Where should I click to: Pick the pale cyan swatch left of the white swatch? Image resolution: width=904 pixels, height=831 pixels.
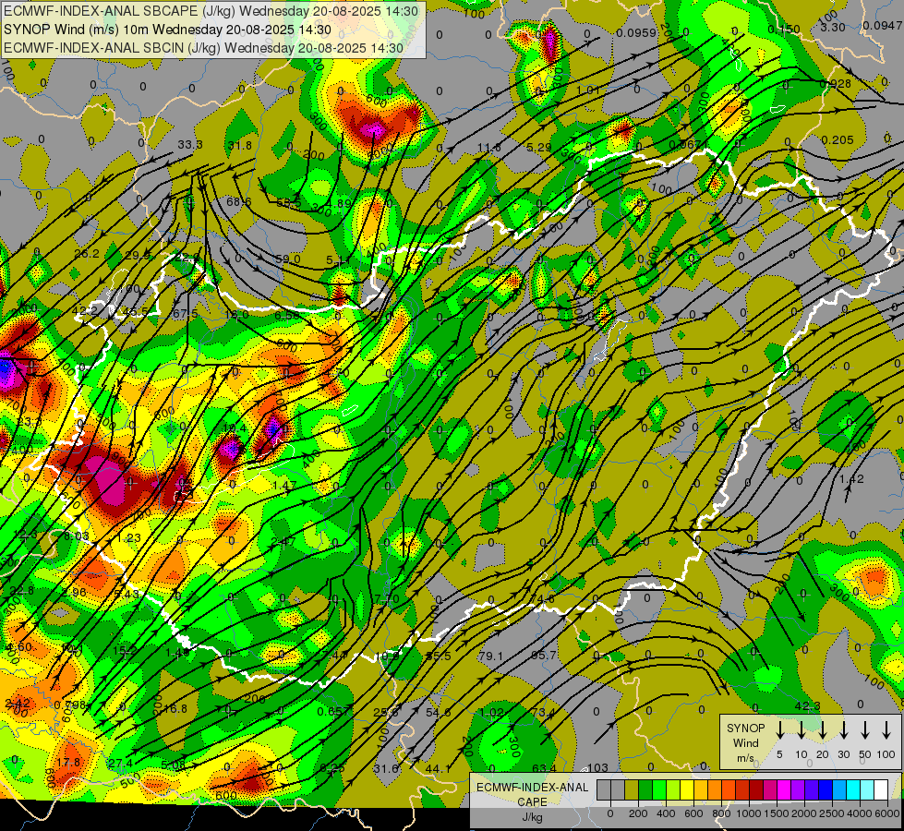coord(866,789)
